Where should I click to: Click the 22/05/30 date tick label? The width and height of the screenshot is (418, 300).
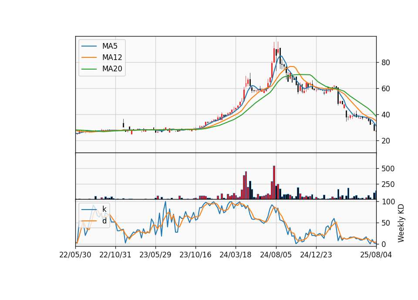75,255
